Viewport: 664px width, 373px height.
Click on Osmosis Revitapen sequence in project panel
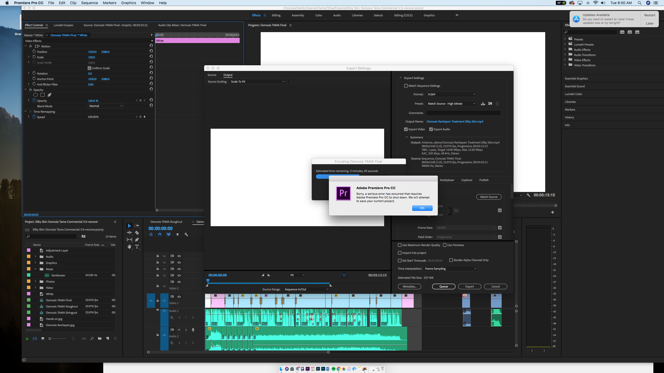[60, 325]
